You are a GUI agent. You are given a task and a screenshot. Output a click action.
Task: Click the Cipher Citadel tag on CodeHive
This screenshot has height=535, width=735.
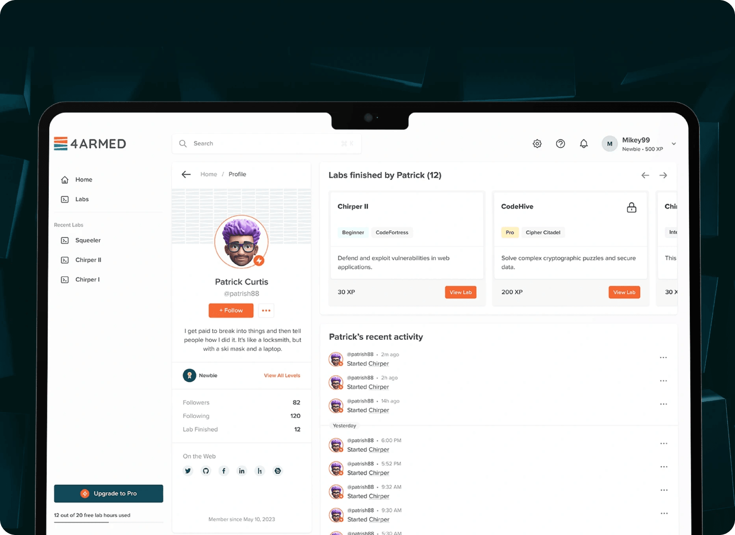pos(543,232)
